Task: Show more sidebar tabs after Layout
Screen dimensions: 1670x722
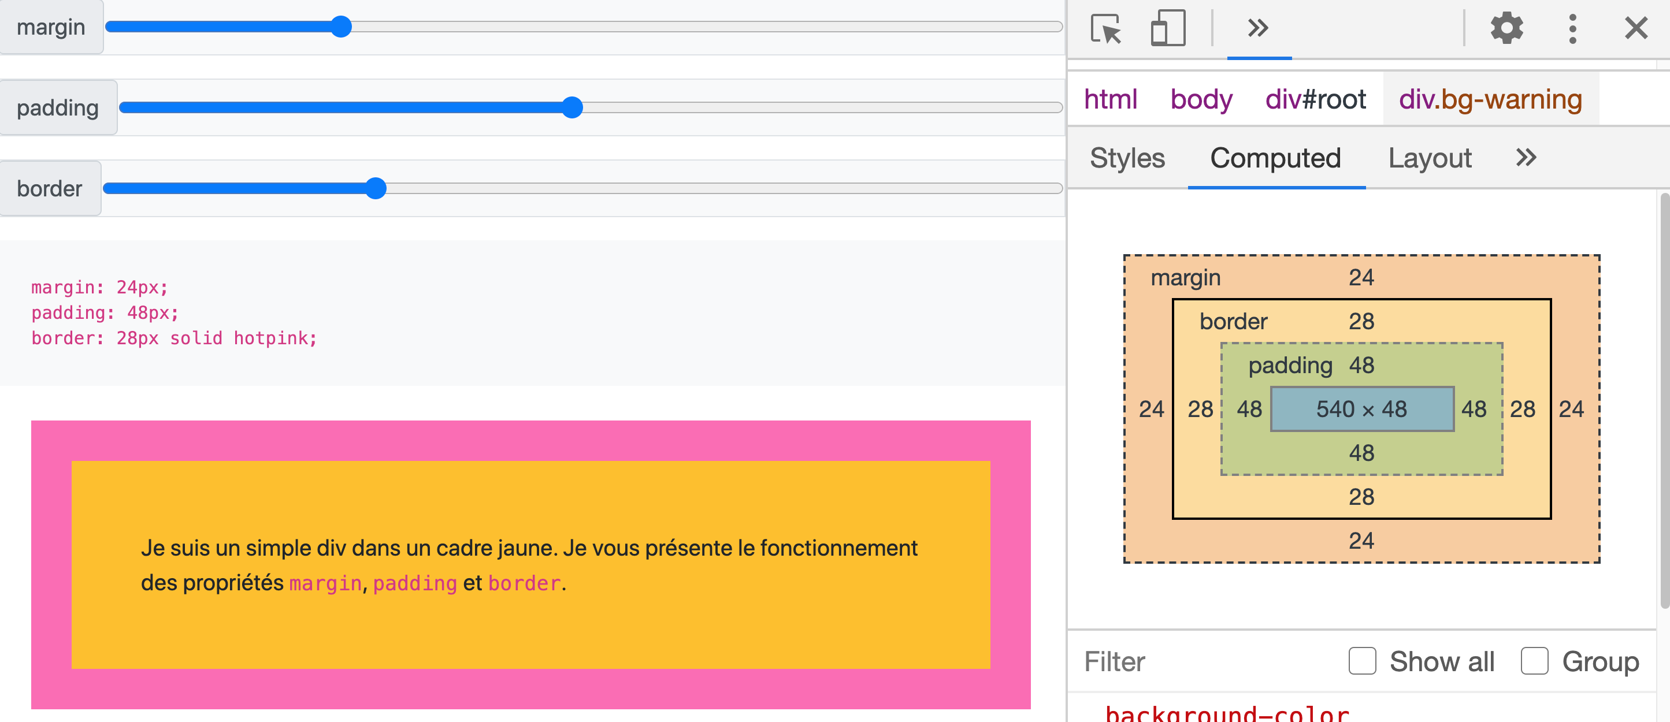Action: click(x=1526, y=158)
